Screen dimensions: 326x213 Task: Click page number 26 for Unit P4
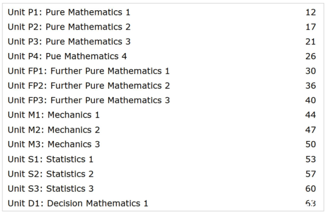coord(310,56)
